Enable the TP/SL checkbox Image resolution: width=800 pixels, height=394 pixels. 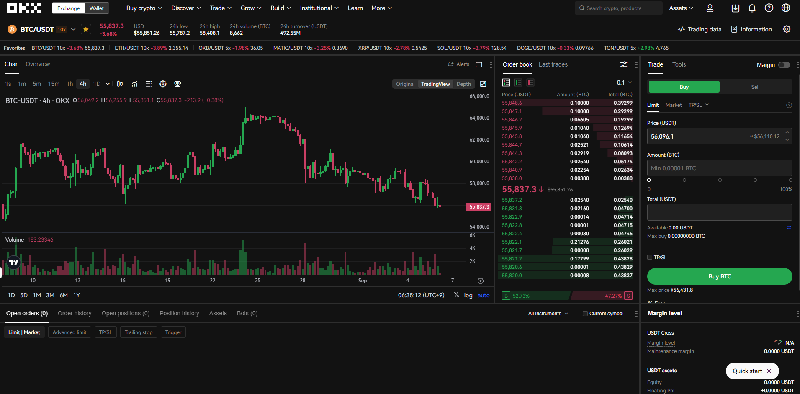(x=650, y=258)
